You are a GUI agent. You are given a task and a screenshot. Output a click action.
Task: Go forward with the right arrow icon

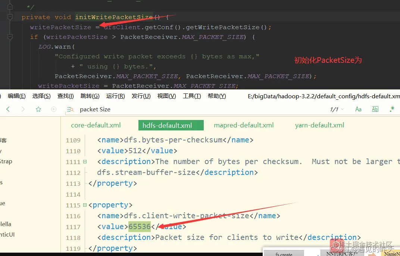tap(23, 110)
